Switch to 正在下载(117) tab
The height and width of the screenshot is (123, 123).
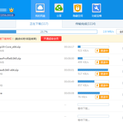click(39, 24)
